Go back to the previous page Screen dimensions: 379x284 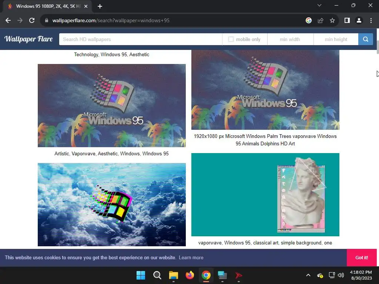[8, 21]
